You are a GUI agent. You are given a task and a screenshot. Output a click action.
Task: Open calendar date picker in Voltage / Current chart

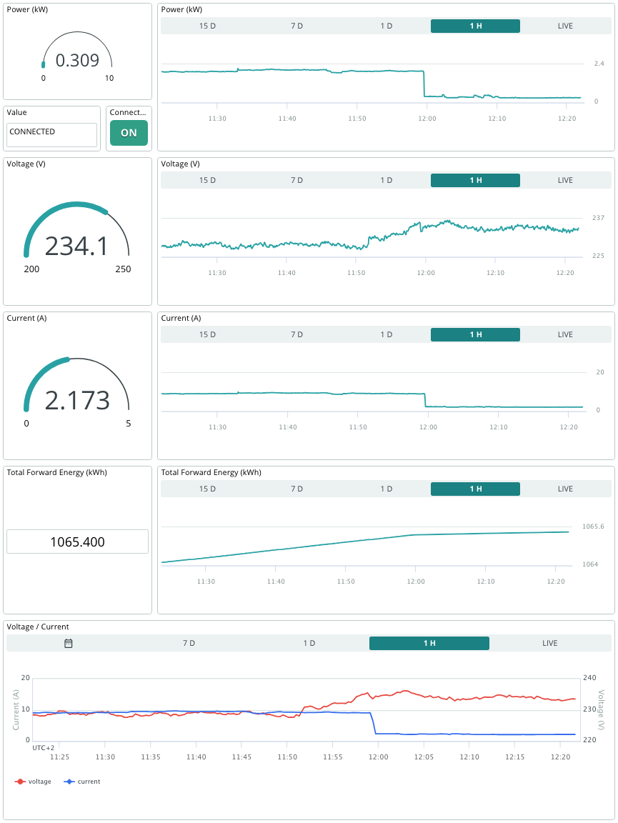tap(69, 643)
